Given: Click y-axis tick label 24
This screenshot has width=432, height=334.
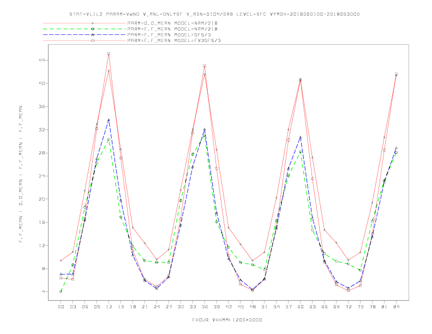Looking at the screenshot, I should [x=41, y=176].
